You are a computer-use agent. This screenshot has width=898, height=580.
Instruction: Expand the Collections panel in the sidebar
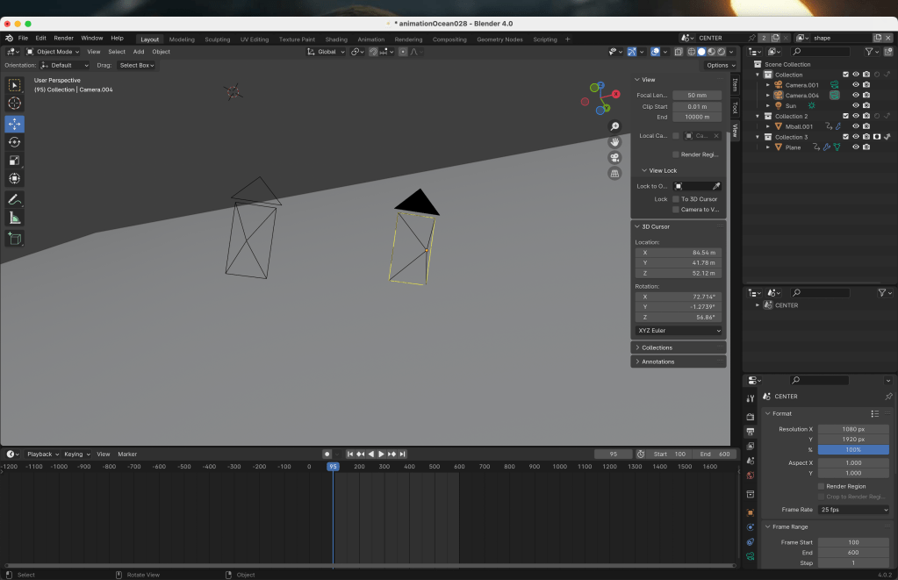(657, 347)
